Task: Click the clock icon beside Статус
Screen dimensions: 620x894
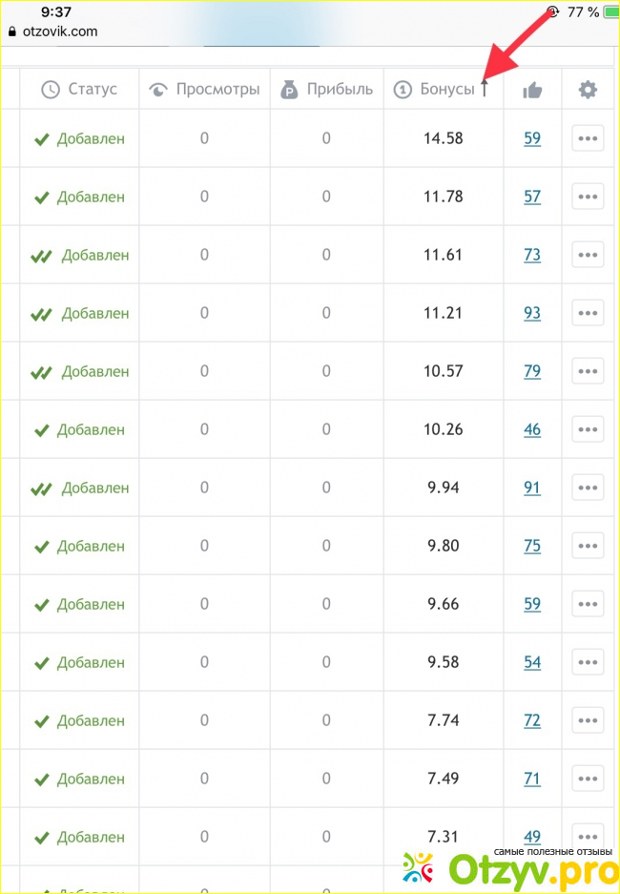Action: tap(51, 90)
